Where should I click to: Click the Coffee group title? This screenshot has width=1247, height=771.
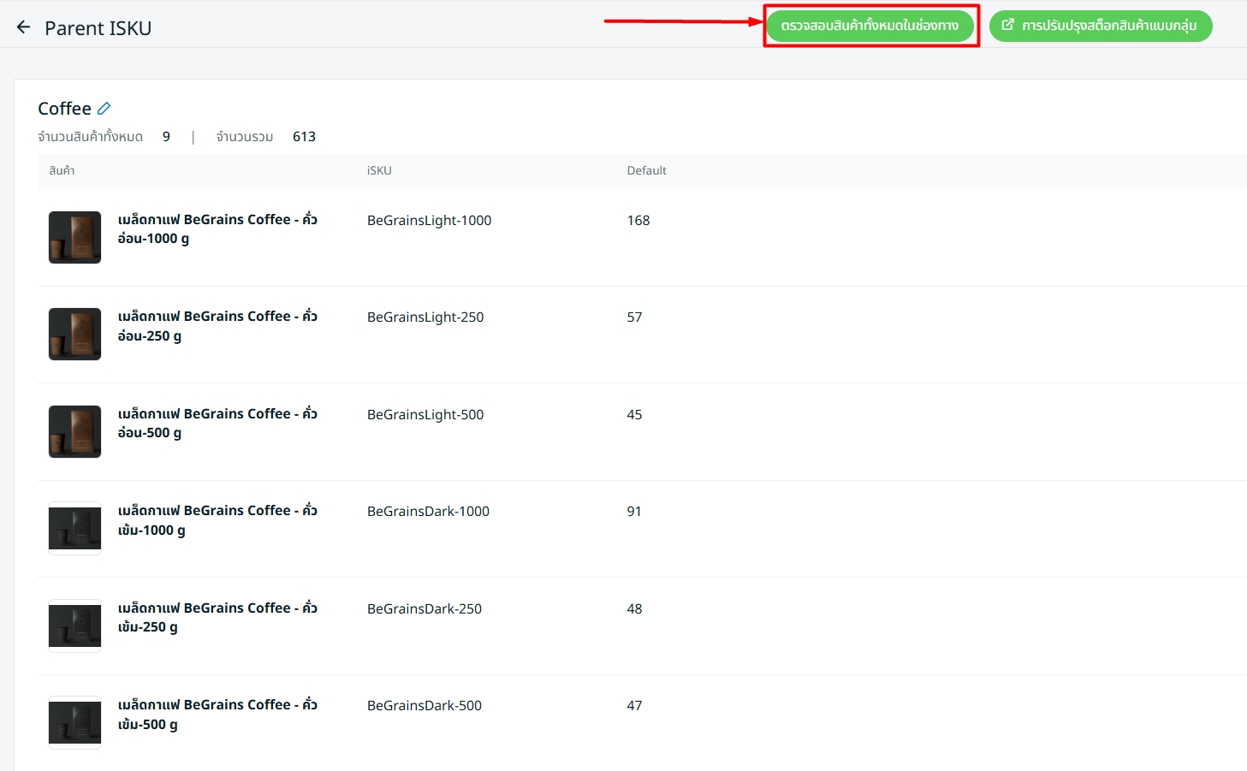[x=64, y=109]
